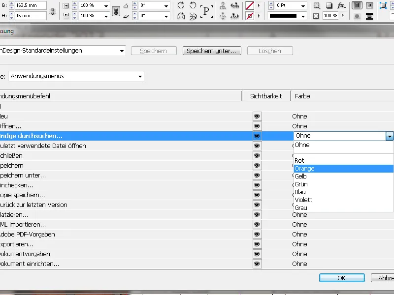This screenshot has width=394, height=295.
Task: Open the stroke type line dropdown
Action: (x=303, y=16)
